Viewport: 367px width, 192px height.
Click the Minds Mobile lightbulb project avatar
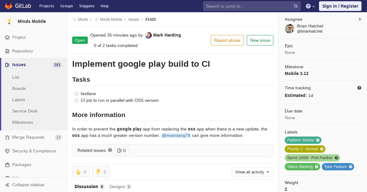9,21
